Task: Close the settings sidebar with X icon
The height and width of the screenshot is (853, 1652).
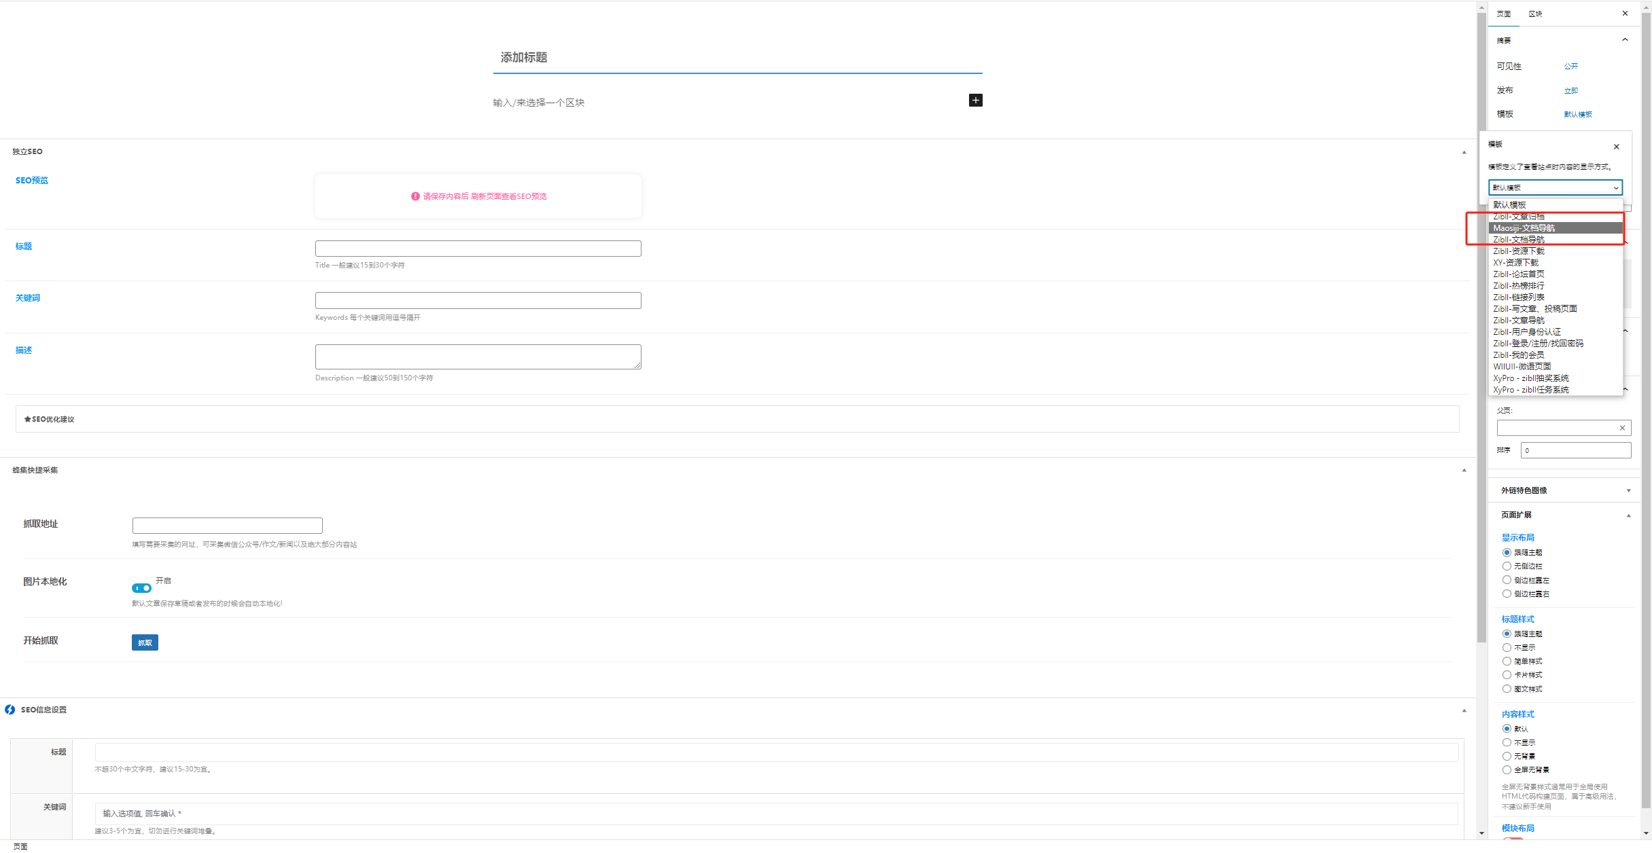Action: click(x=1625, y=14)
